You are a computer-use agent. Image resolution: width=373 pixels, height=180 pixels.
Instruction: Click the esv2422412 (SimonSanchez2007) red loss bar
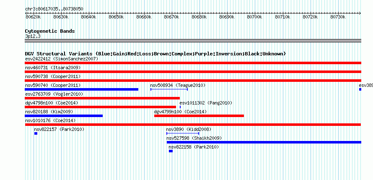point(193,63)
